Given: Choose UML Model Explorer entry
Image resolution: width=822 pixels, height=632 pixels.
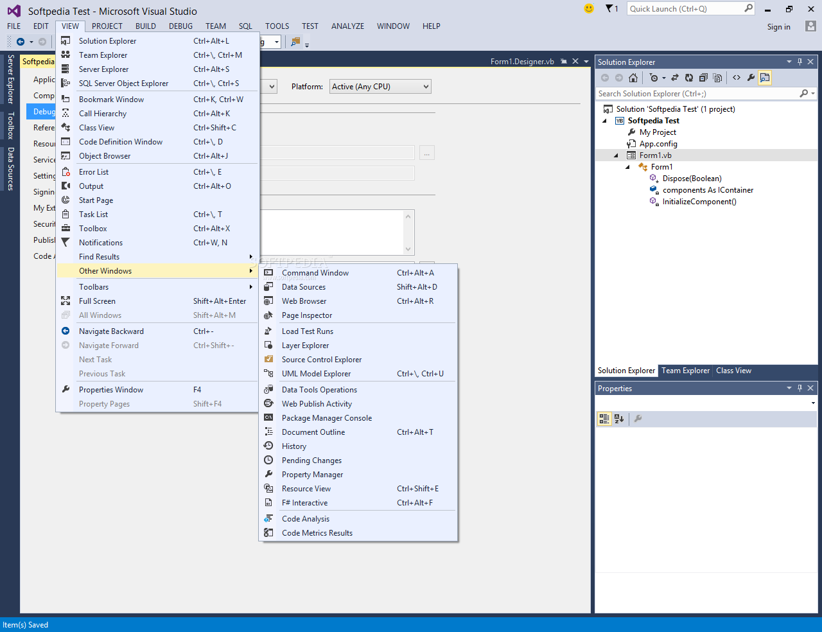Looking at the screenshot, I should pyautogui.click(x=358, y=374).
